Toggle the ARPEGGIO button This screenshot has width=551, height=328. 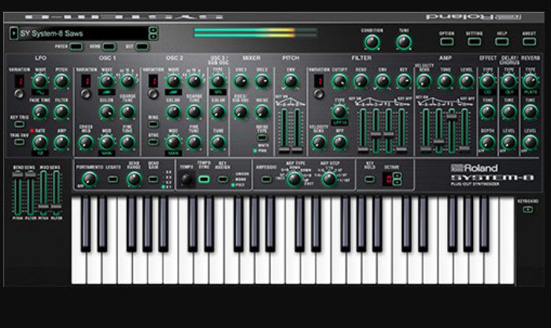tap(266, 179)
